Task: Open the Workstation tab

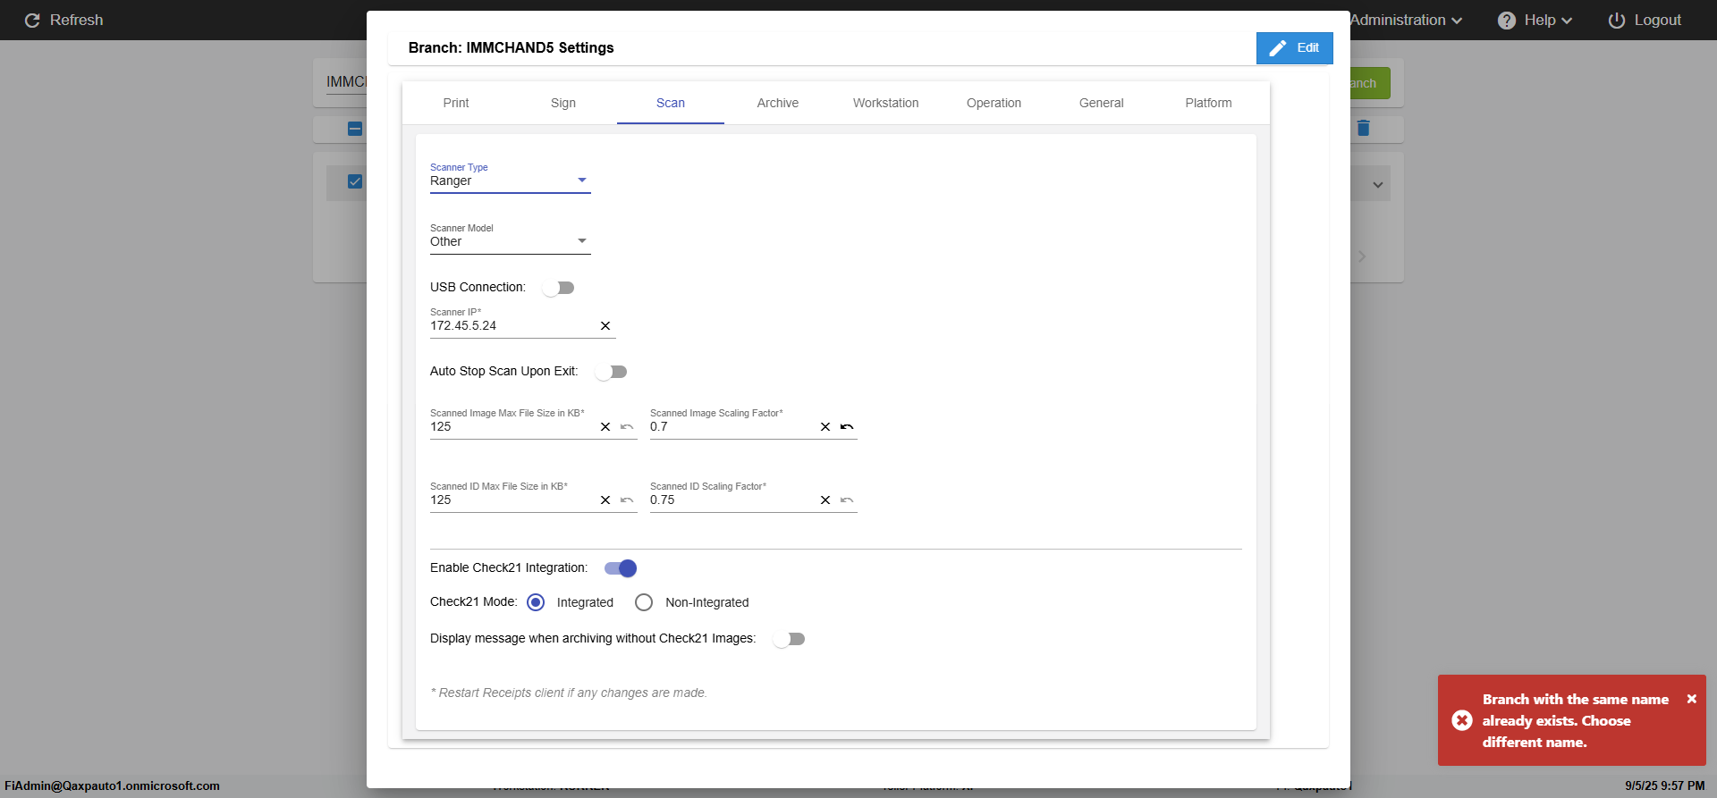Action: tap(885, 103)
